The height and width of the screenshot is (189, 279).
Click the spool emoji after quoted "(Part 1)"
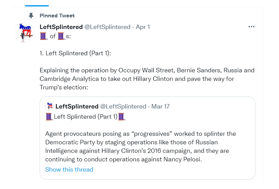tap(122, 117)
